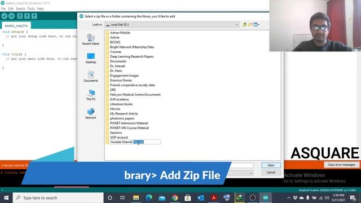Open the Edit menu
Viewport: 361px width, 203px height.
point(11,9)
